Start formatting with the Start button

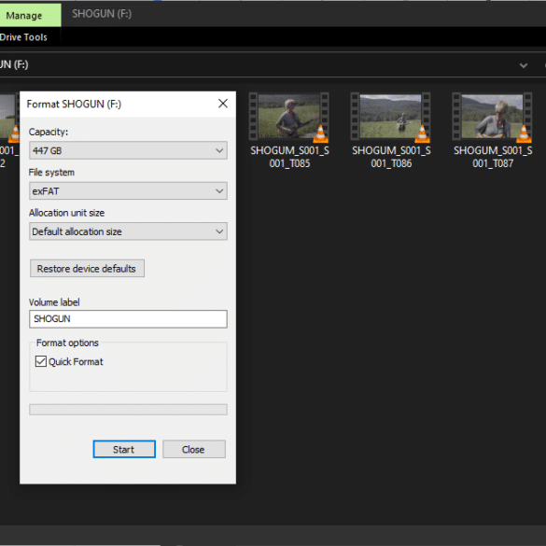[124, 449]
